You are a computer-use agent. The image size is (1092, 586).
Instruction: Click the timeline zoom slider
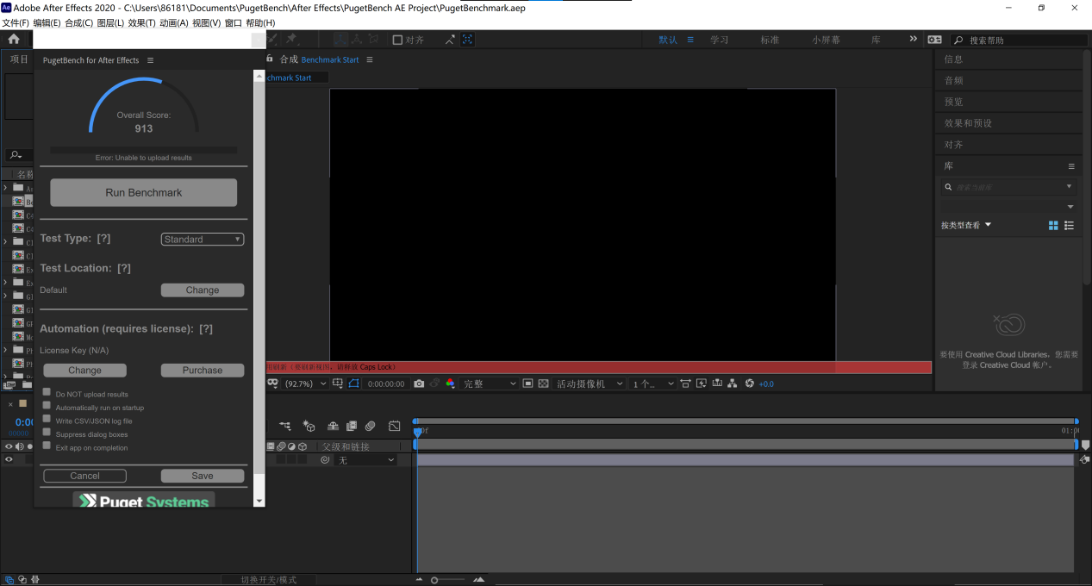(x=449, y=580)
